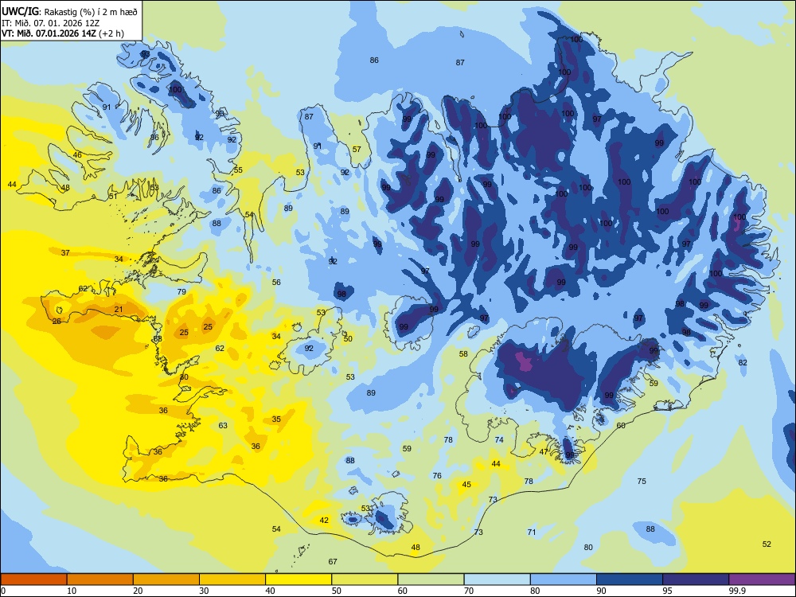Click the legend label '10'
Screen dimensions: 796x597
(x=72, y=591)
